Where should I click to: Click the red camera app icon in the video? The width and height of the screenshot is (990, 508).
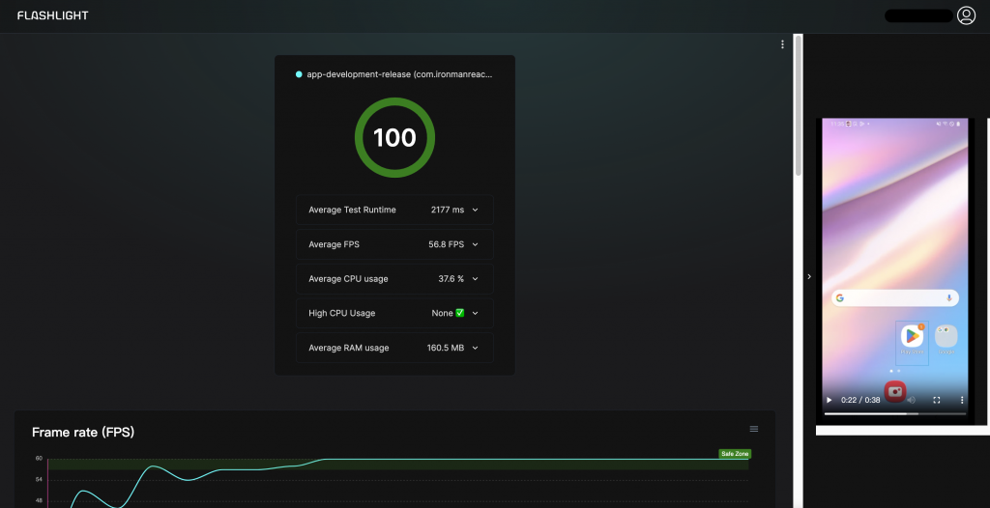click(x=895, y=392)
